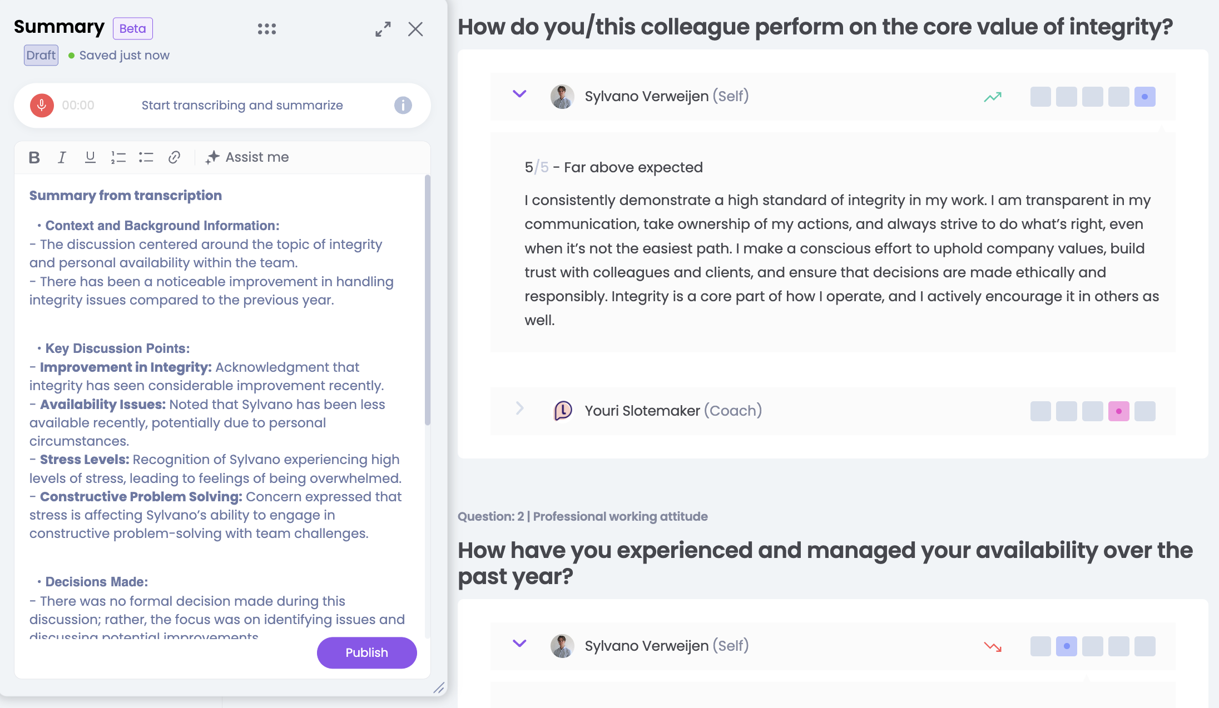Image resolution: width=1219 pixels, height=708 pixels.
Task: Click the transcription info icon
Action: coord(403,105)
